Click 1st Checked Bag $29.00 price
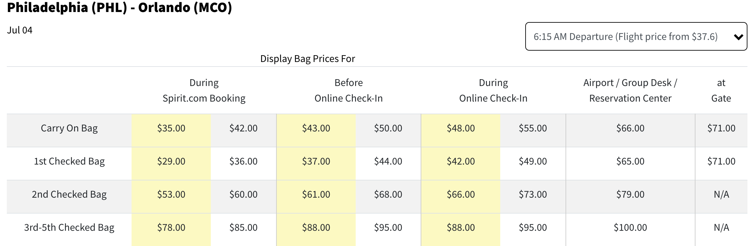The image size is (751, 246). click(x=171, y=161)
